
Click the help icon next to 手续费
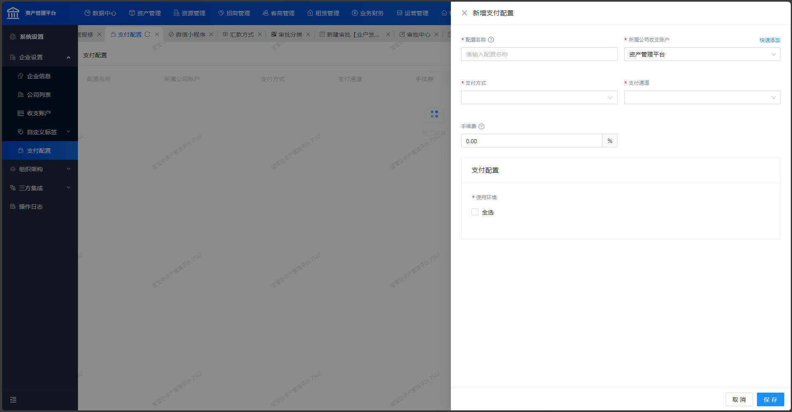click(x=481, y=126)
